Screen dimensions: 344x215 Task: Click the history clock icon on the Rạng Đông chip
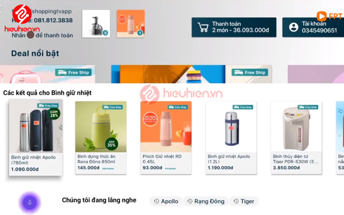coord(190,201)
